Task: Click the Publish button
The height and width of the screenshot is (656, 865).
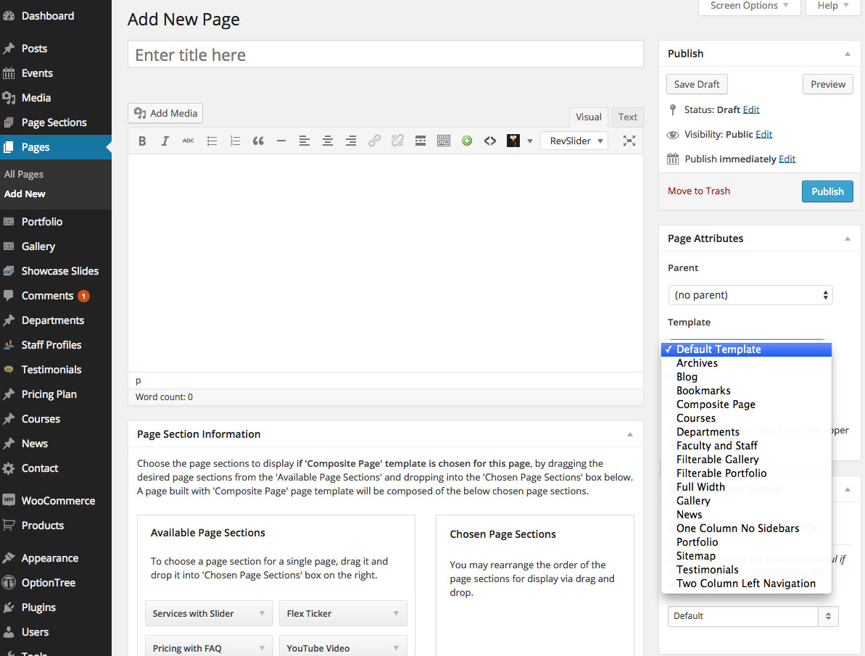Action: 827,191
